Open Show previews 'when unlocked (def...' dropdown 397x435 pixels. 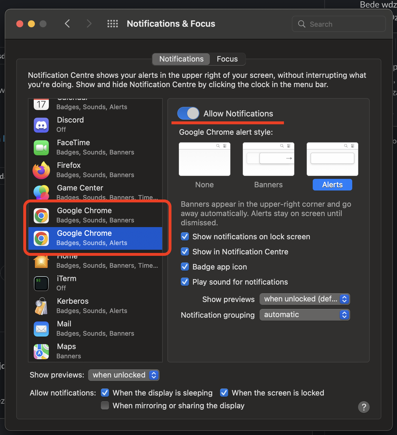[x=305, y=299]
